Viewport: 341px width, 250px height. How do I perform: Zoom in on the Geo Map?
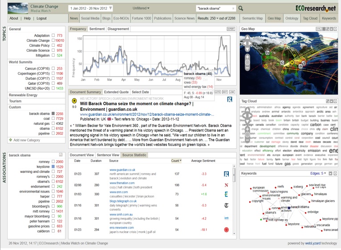coord(248,57)
